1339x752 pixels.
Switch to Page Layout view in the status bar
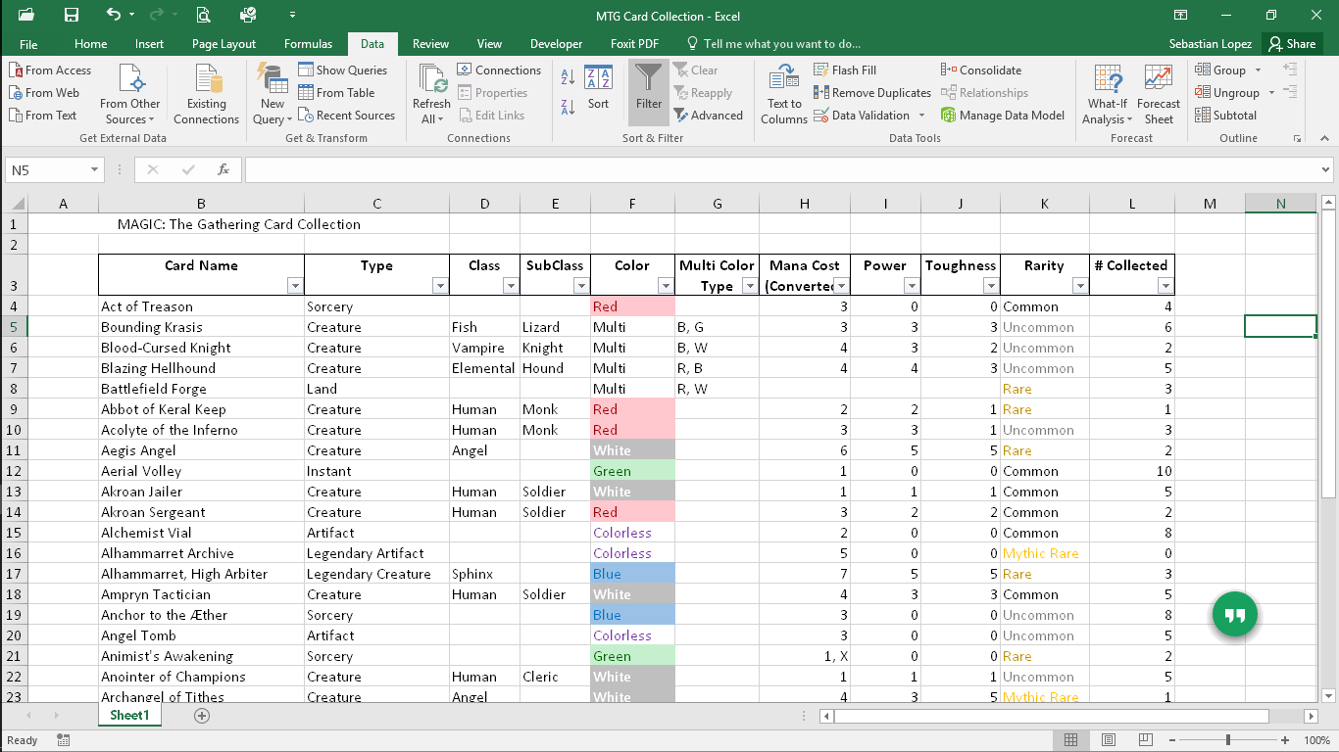tap(1109, 740)
